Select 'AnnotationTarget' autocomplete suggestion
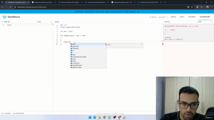The width and height of the screenshot is (214, 120). 88,57
